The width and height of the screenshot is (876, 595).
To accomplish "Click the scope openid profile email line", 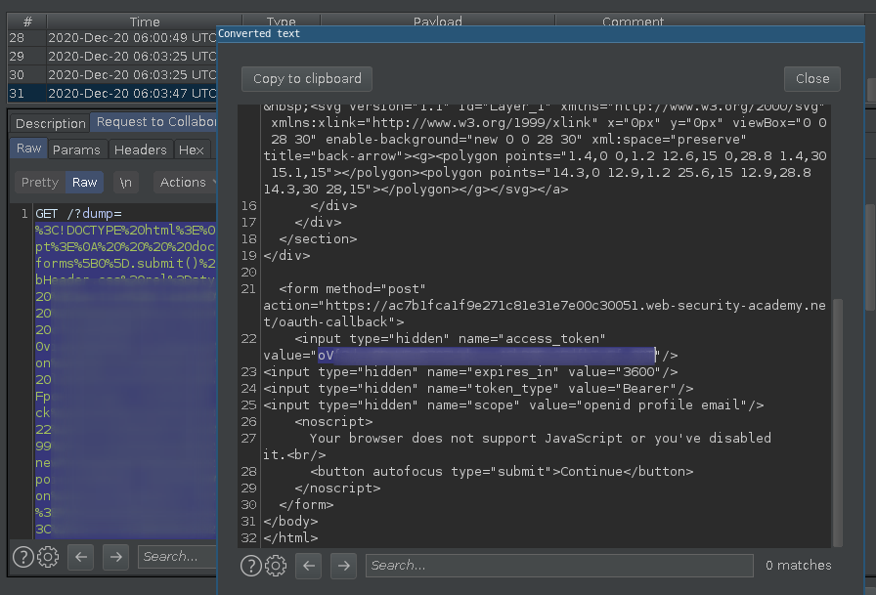I will click(x=513, y=405).
